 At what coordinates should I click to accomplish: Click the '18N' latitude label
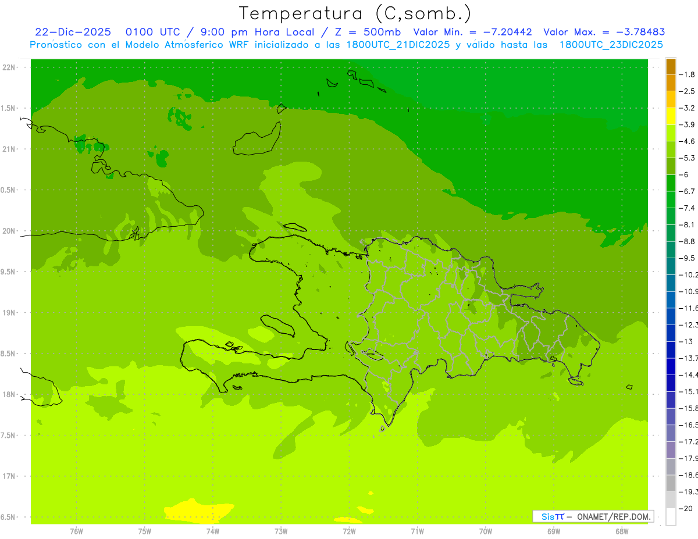click(9, 394)
